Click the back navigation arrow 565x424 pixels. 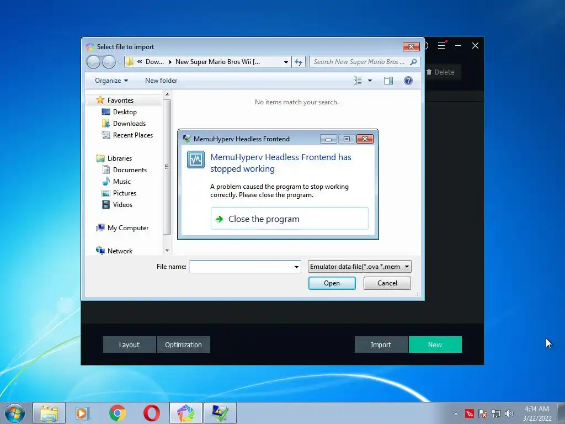(93, 62)
